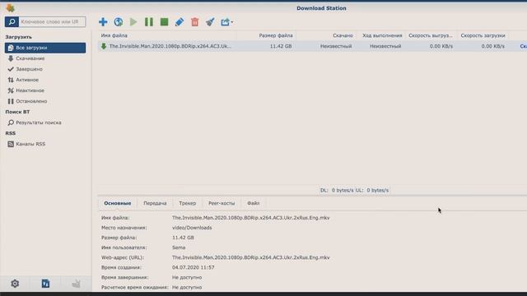Click the Download Station app logo icon

pyautogui.click(x=11, y=7)
